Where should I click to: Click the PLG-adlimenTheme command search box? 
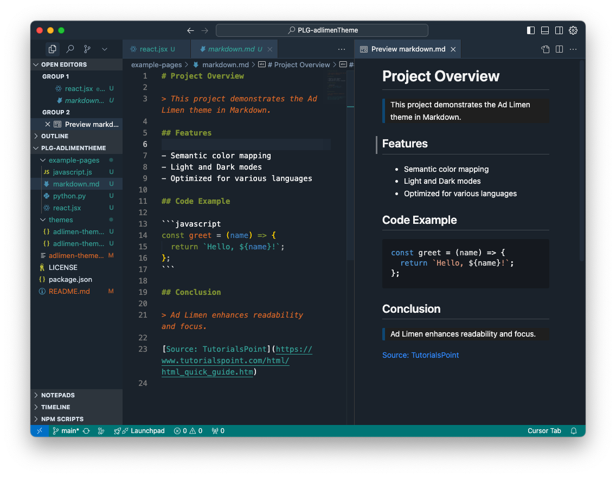(322, 30)
